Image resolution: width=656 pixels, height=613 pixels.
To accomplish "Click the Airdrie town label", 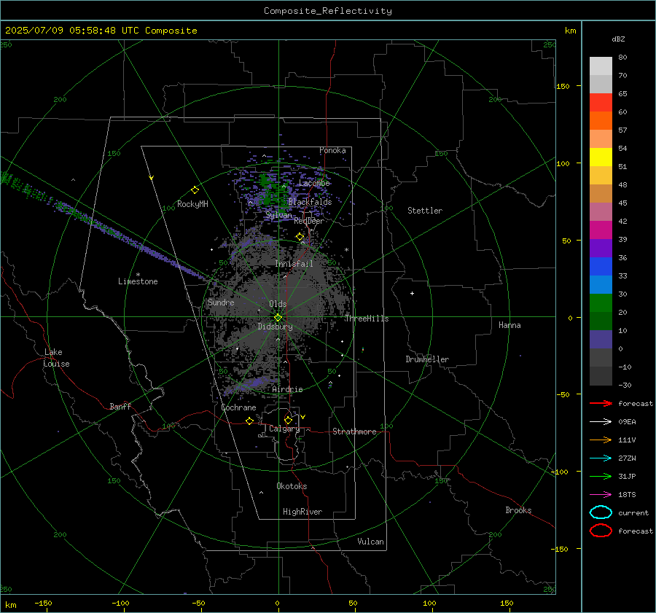I will tap(287, 389).
